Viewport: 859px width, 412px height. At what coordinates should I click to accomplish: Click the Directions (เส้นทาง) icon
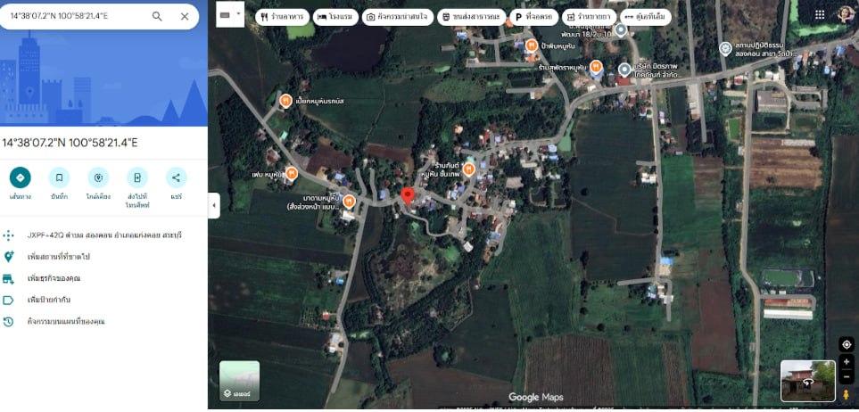(x=20, y=177)
